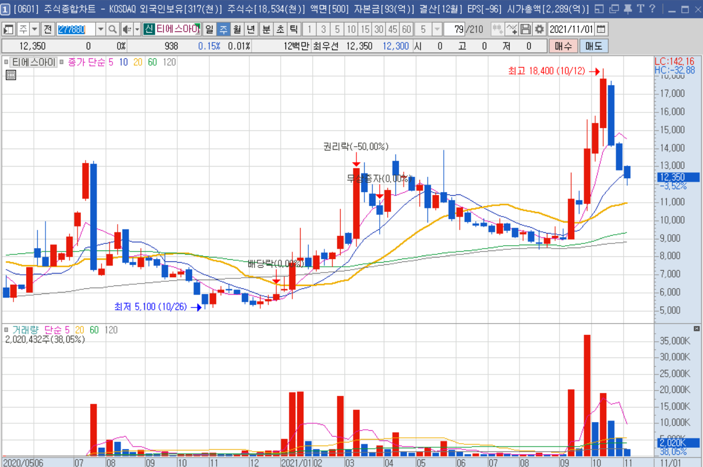Click the speaker sound alert icon
703x467 pixels.
127,29
